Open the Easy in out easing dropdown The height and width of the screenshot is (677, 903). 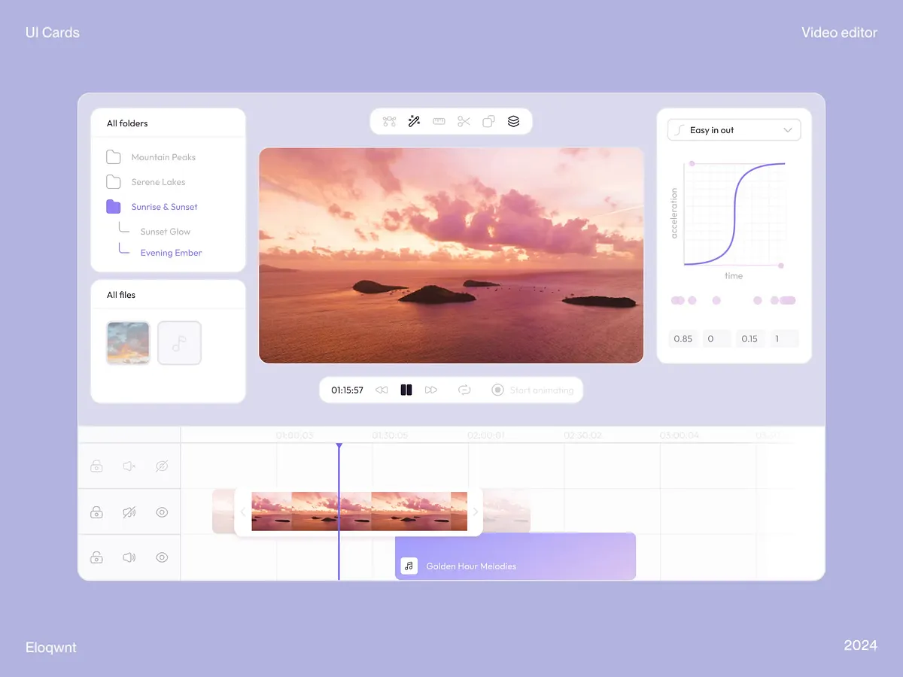click(734, 129)
